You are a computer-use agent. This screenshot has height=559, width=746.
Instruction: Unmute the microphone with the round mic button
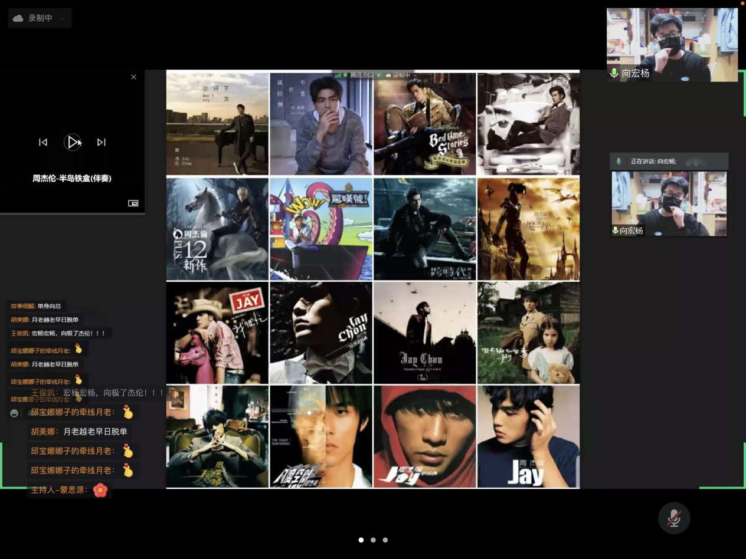[674, 518]
